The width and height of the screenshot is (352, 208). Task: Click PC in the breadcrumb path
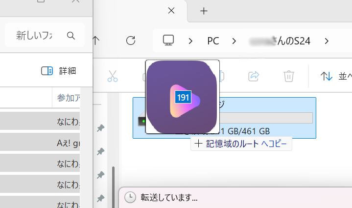213,41
